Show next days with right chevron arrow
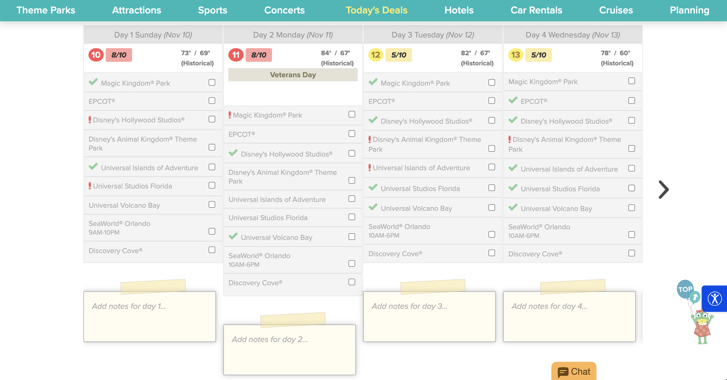 tap(663, 189)
